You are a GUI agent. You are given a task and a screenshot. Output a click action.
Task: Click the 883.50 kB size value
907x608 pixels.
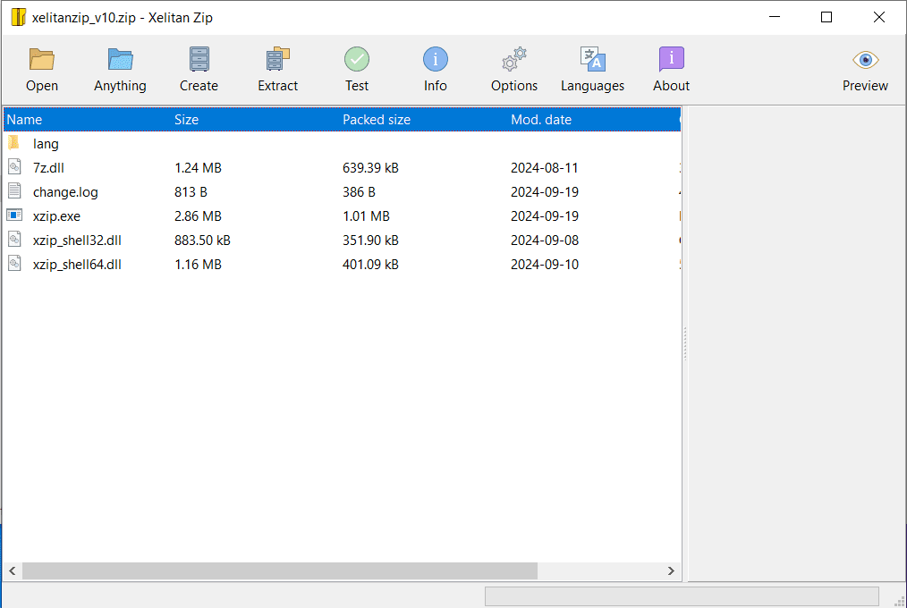pyautogui.click(x=202, y=241)
